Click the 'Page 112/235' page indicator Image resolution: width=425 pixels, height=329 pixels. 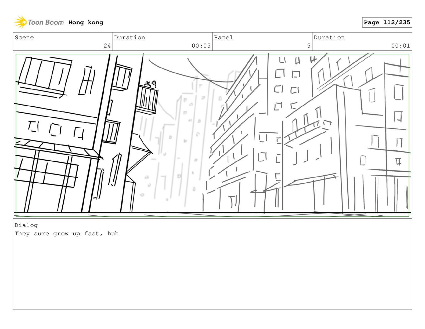point(387,22)
